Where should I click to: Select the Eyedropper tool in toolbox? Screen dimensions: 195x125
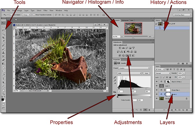point(3,41)
